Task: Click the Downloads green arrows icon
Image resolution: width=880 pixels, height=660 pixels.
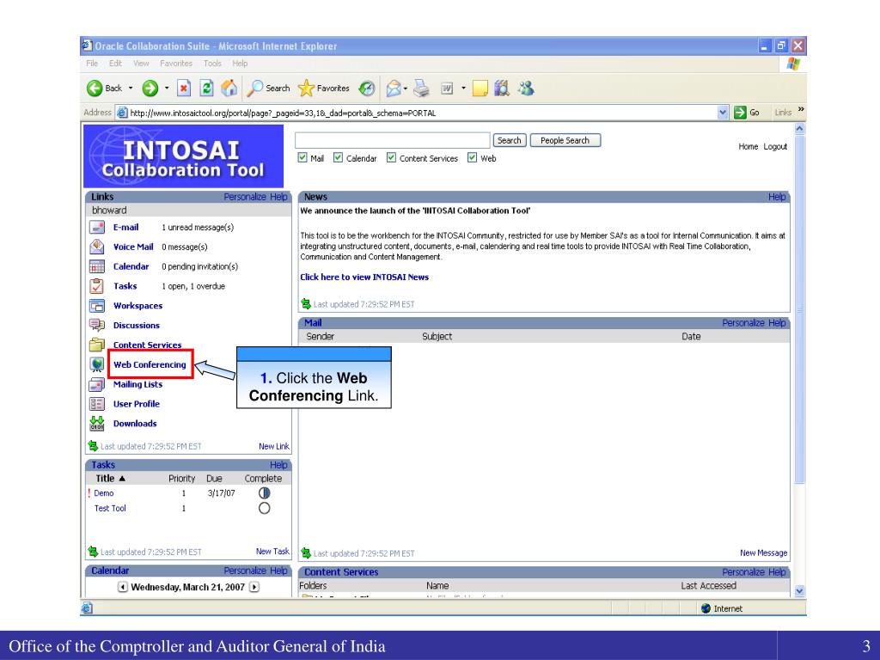Action: tap(97, 424)
